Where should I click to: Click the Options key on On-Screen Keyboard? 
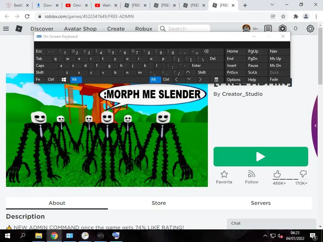236,80
